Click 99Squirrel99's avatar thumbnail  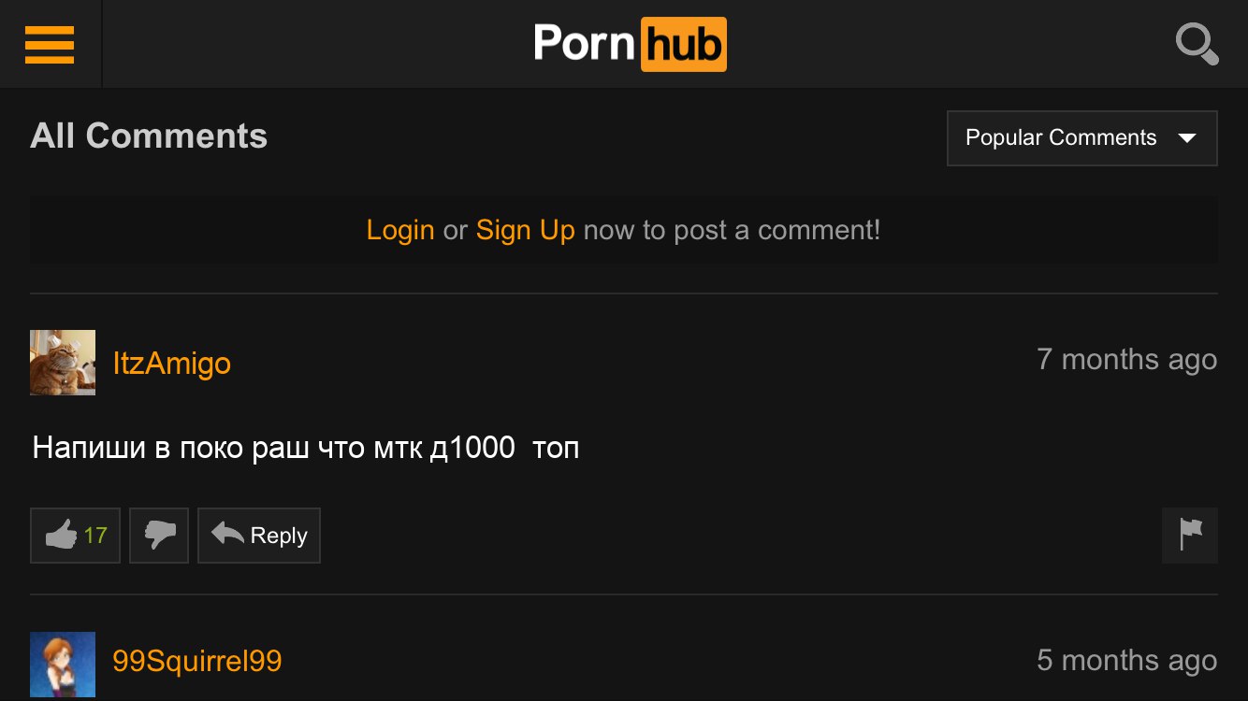[63, 665]
